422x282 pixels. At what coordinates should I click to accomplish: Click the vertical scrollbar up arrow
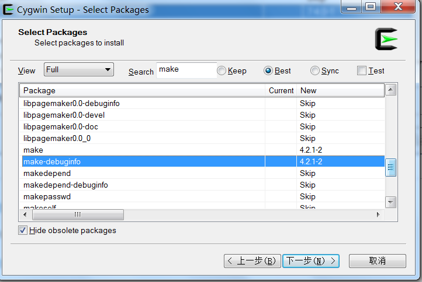[x=390, y=90]
